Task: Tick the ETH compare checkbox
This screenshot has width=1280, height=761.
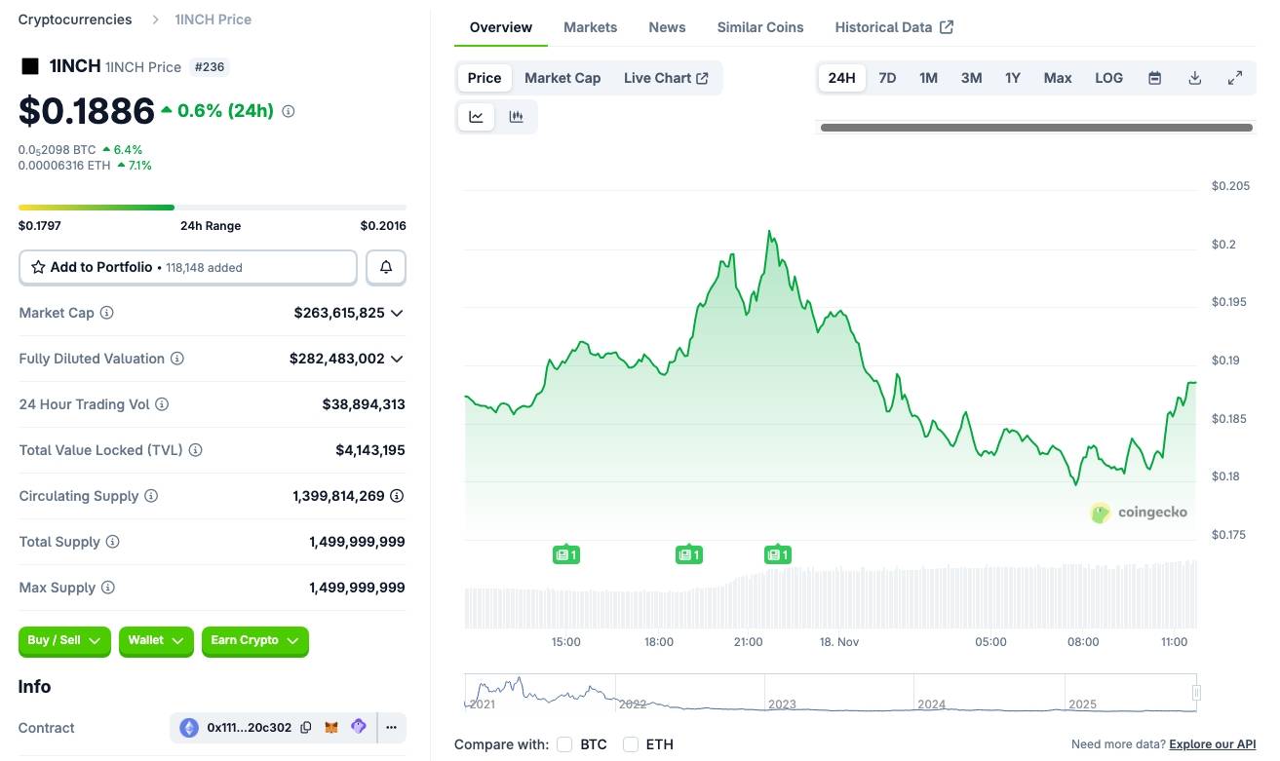Action: [x=631, y=744]
